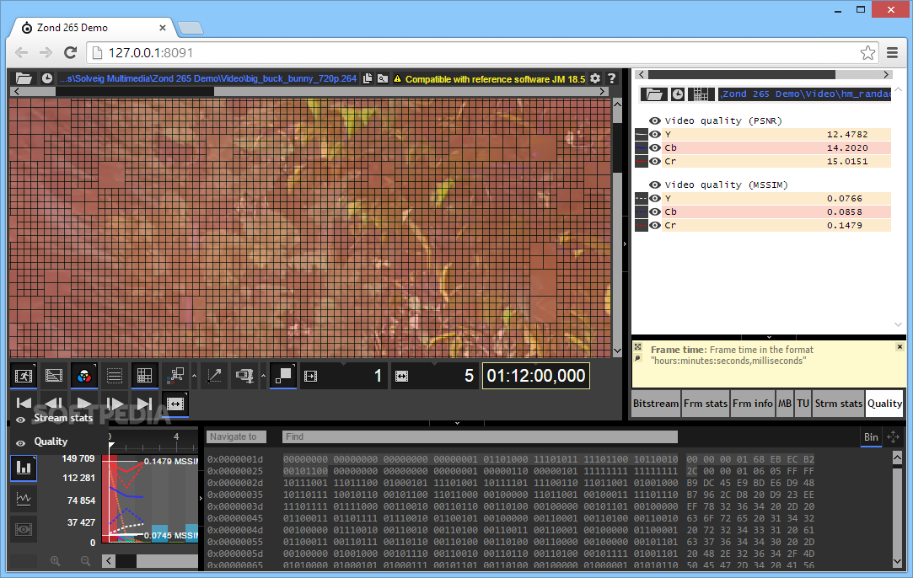Screen dimensions: 913x578
Task: Toggle visibility of Video quality (MSSIM) group
Action: (655, 185)
